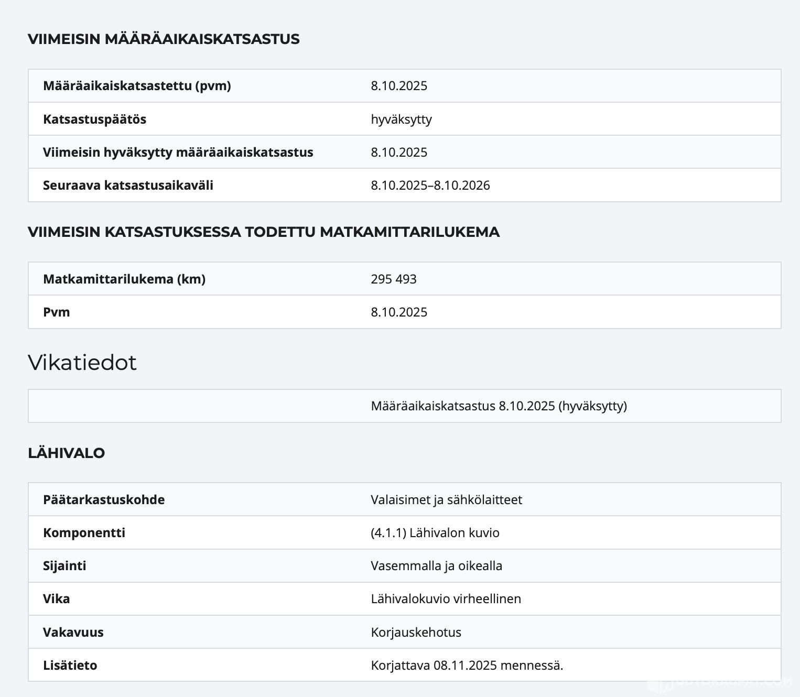This screenshot has height=697, width=800.
Task: Select the Valaisimet ja sähkölaitteet value
Action: pos(446,500)
